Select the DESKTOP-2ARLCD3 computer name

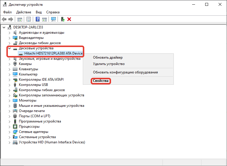(x=28, y=27)
